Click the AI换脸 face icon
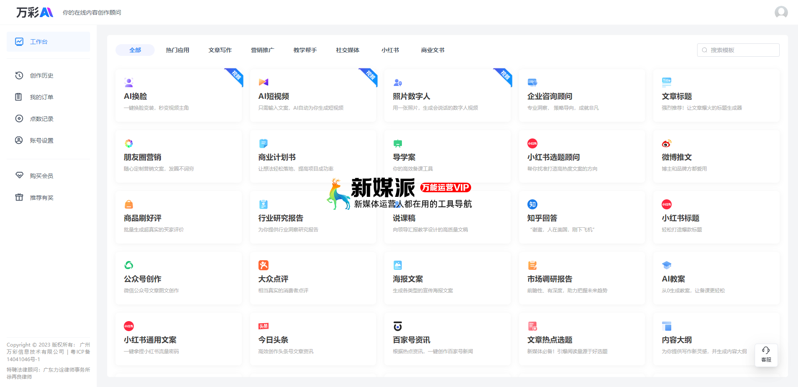Viewport: 798px width, 387px height. tap(129, 82)
